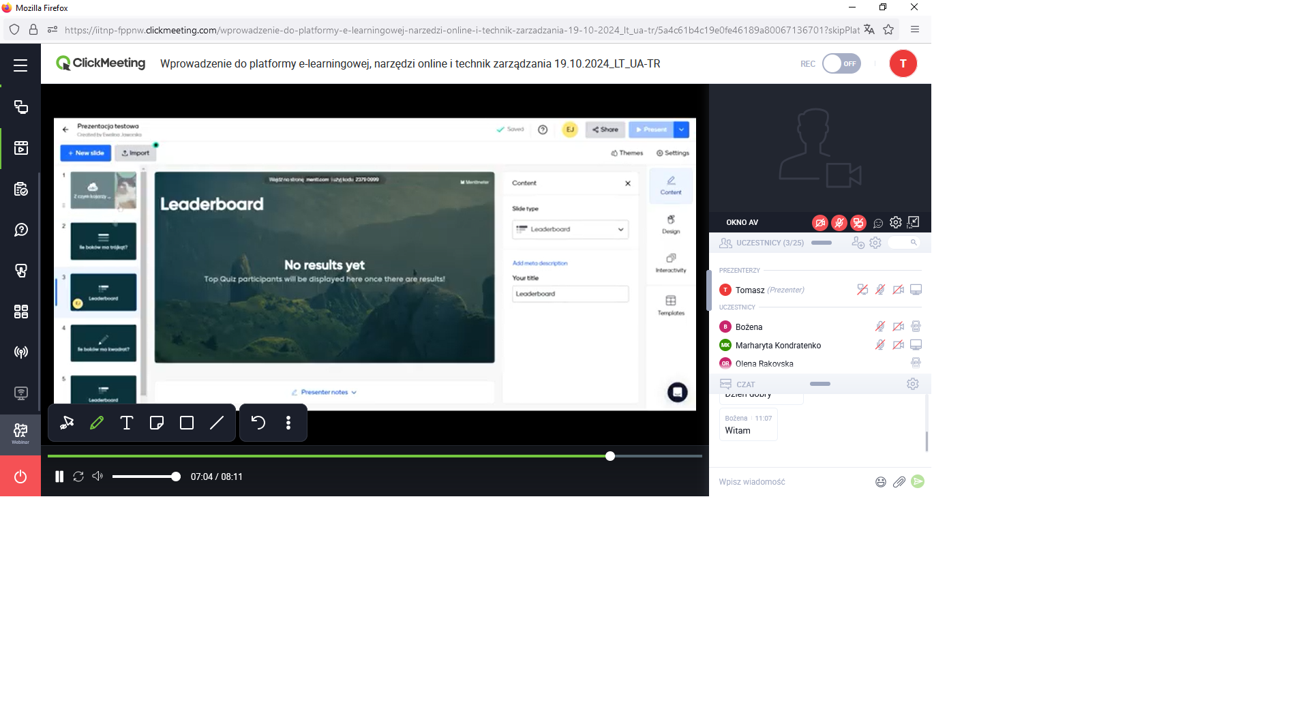Toggle the REC recording switch
This screenshot has height=709, width=1309.
tap(841, 63)
